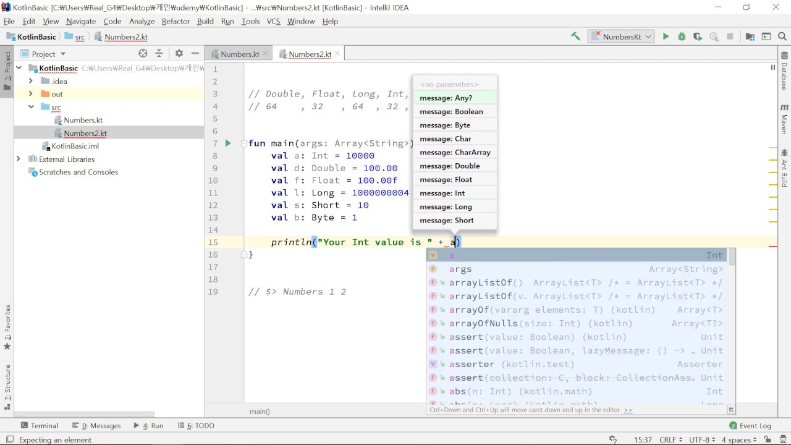Click gutter run arrow beside main function
This screenshot has width=791, height=445.
click(228, 143)
